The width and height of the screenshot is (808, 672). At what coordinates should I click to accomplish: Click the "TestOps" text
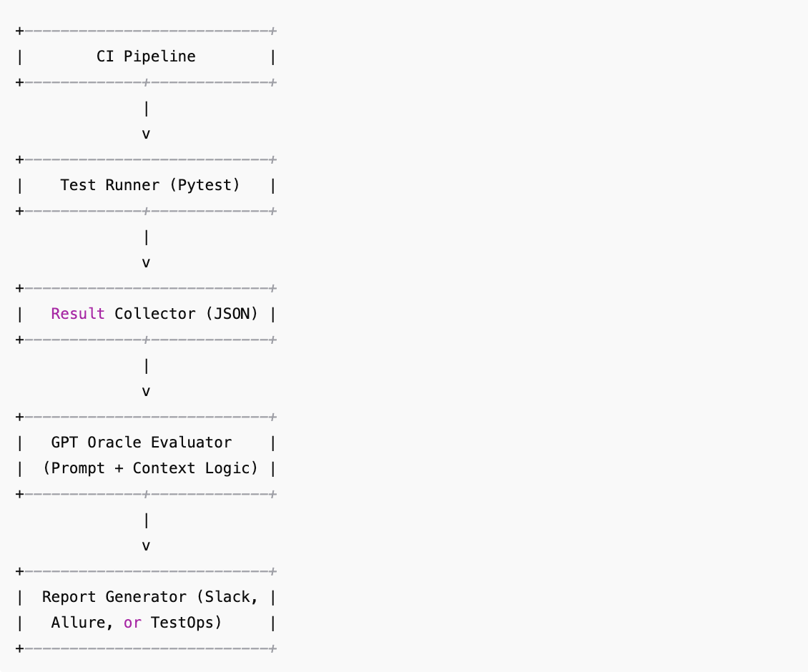tap(182, 623)
